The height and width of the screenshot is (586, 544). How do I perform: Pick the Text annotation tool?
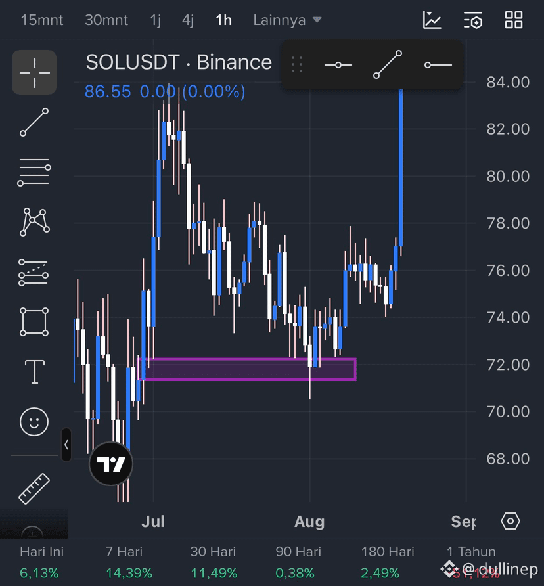[x=34, y=372]
